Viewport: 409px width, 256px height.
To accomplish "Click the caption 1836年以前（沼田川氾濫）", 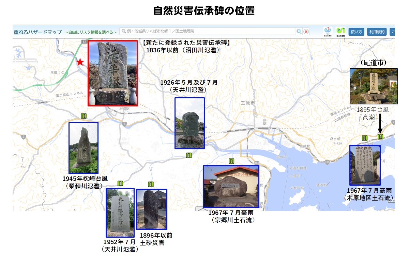I will coord(183,50).
